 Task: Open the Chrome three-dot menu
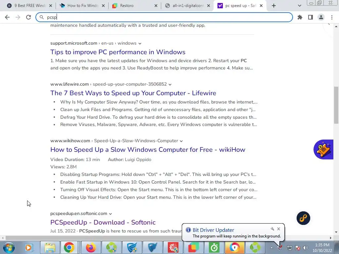point(332,17)
